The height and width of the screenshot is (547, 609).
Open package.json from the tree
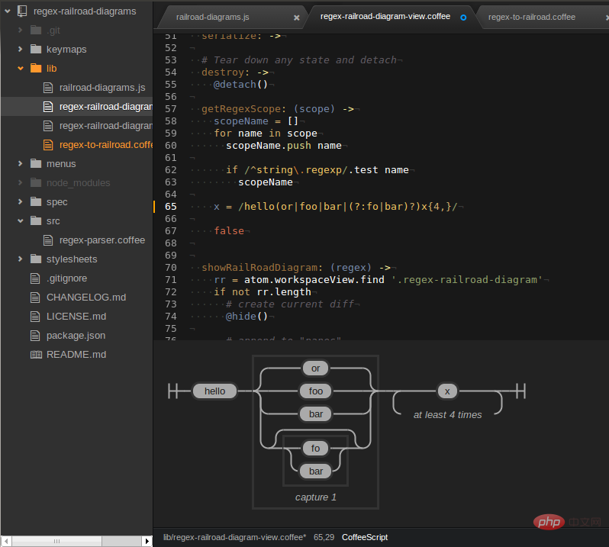(76, 336)
